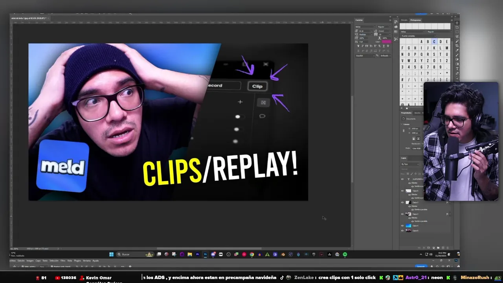503x283 pixels.
Task: Select the Path Selection arrow tool
Action: [457, 77]
